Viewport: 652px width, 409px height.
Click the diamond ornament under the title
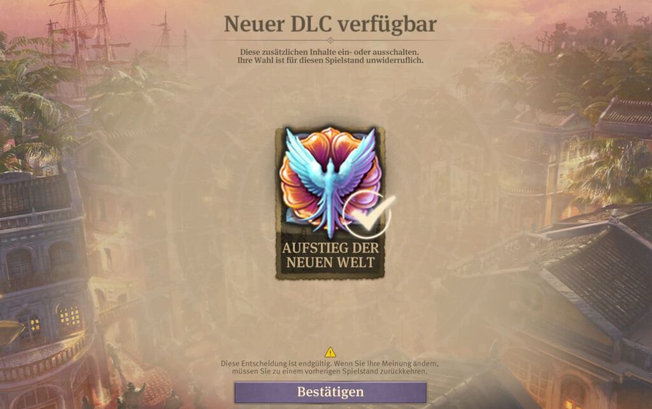[x=330, y=40]
